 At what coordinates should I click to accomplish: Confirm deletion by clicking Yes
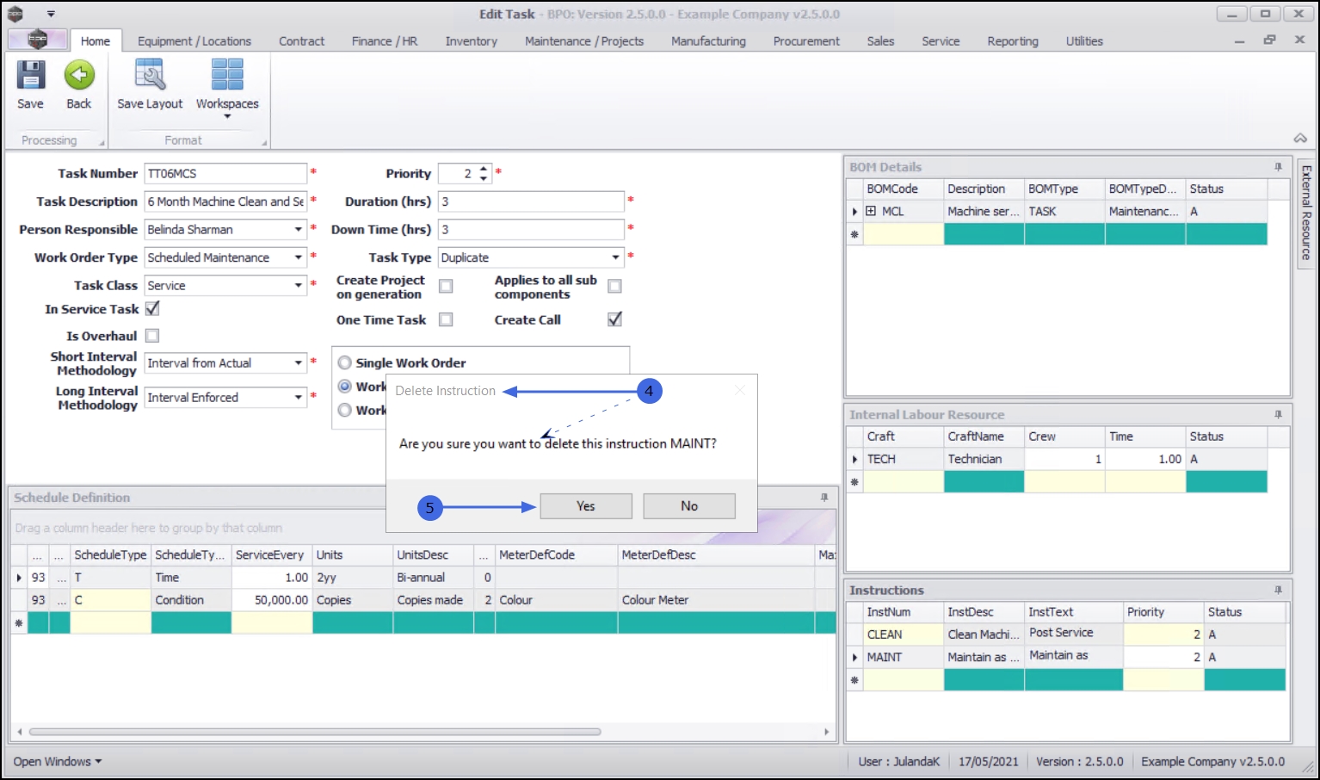[x=586, y=506]
